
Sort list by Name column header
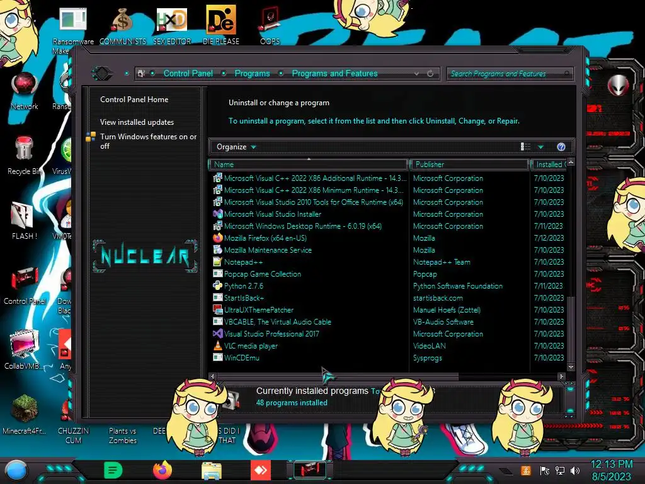coord(309,164)
